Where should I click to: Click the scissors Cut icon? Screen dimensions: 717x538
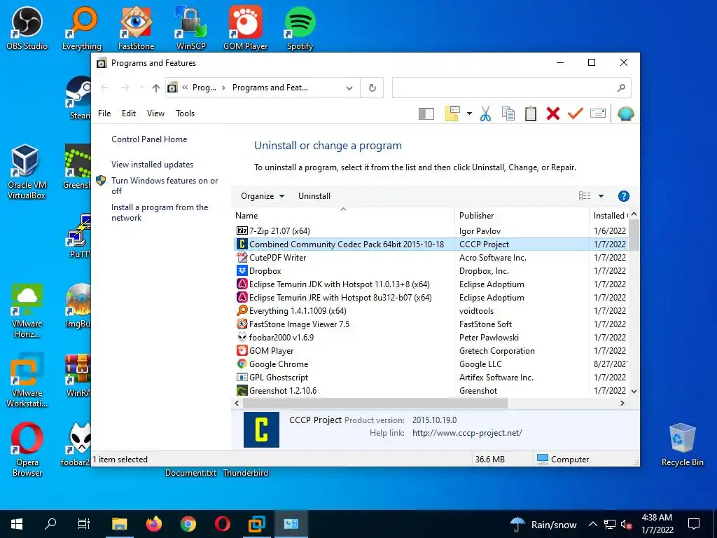485,113
